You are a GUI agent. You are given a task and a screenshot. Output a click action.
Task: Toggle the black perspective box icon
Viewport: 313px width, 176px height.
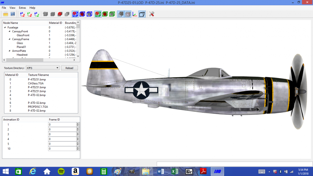pyautogui.click(x=142, y=14)
